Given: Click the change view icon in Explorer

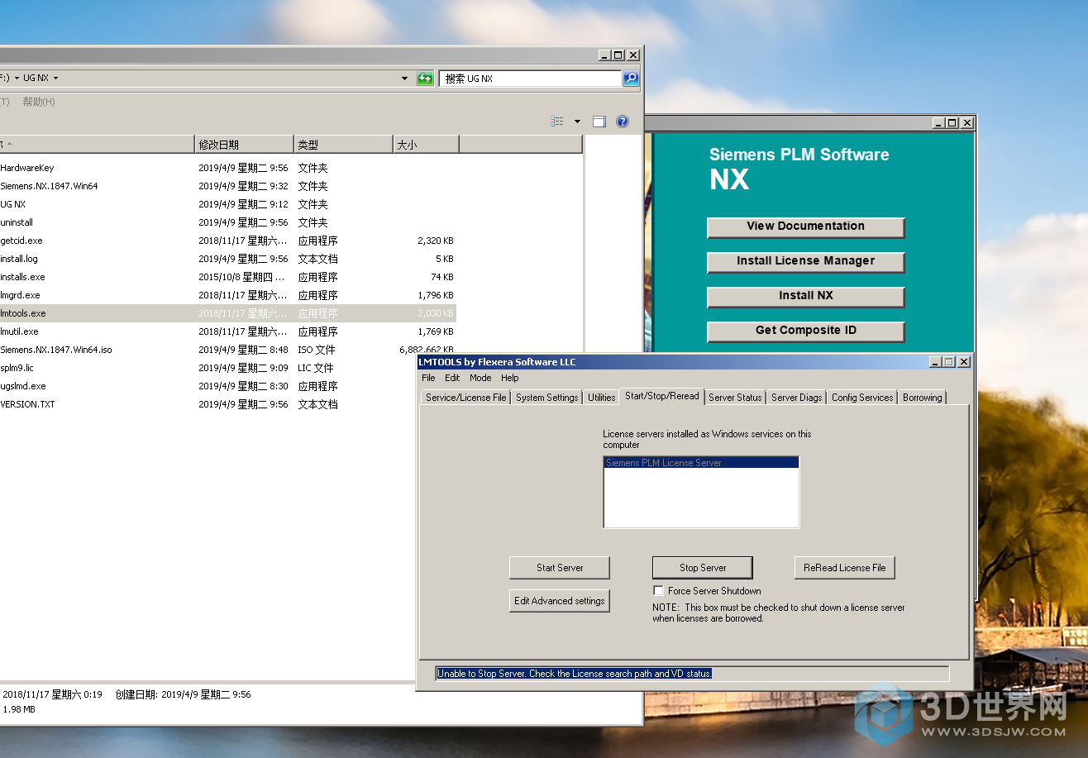Looking at the screenshot, I should [x=557, y=122].
